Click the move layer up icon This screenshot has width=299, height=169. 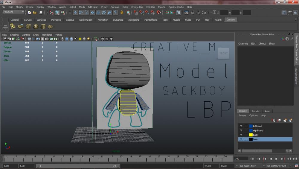[274, 120]
